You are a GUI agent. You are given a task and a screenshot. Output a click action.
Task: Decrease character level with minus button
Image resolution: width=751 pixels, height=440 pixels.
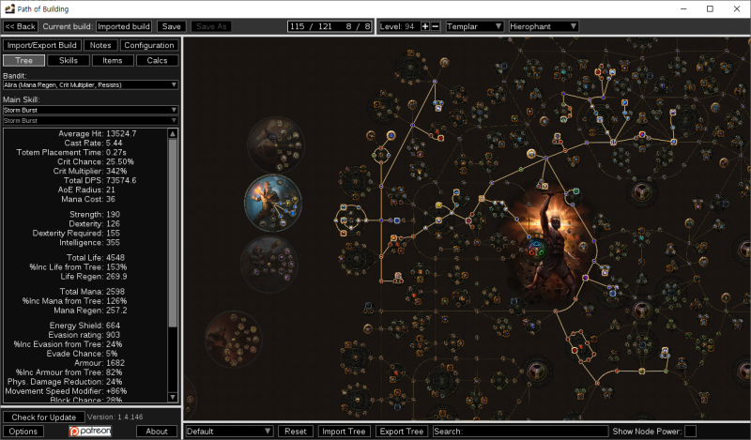437,26
